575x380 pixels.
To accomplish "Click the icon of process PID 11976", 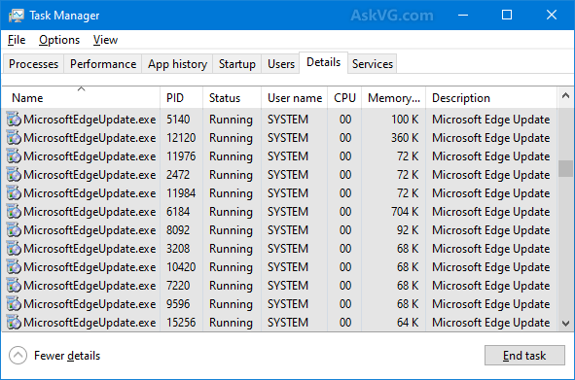I will (x=14, y=156).
